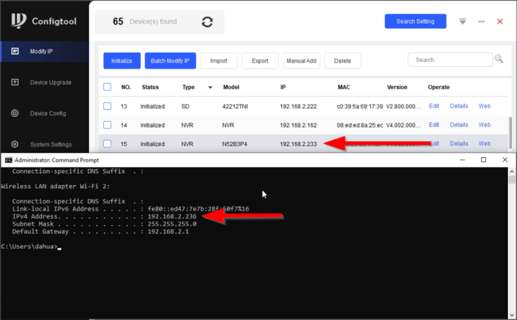This screenshot has width=517, height=320.
Task: Click the refresh devices icon
Action: (207, 22)
